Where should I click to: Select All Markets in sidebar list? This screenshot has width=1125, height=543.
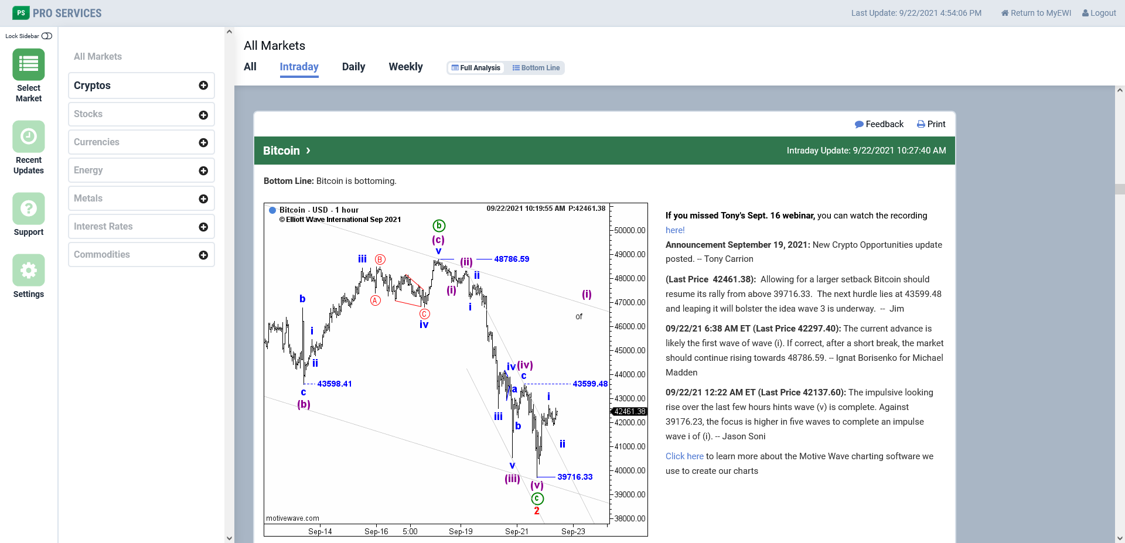point(98,57)
